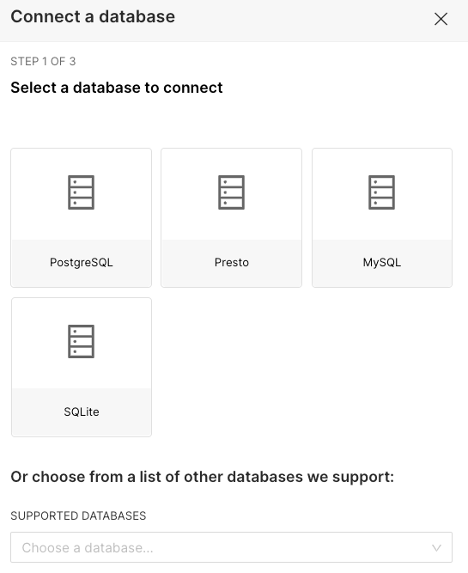The image size is (468, 573).
Task: Select the Presto label text
Action: 231,262
